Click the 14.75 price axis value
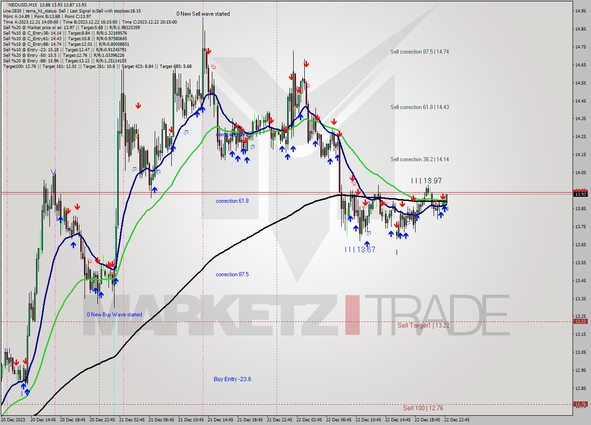 coord(581,47)
